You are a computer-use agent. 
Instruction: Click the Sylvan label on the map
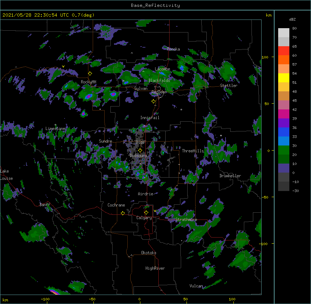(x=141, y=88)
